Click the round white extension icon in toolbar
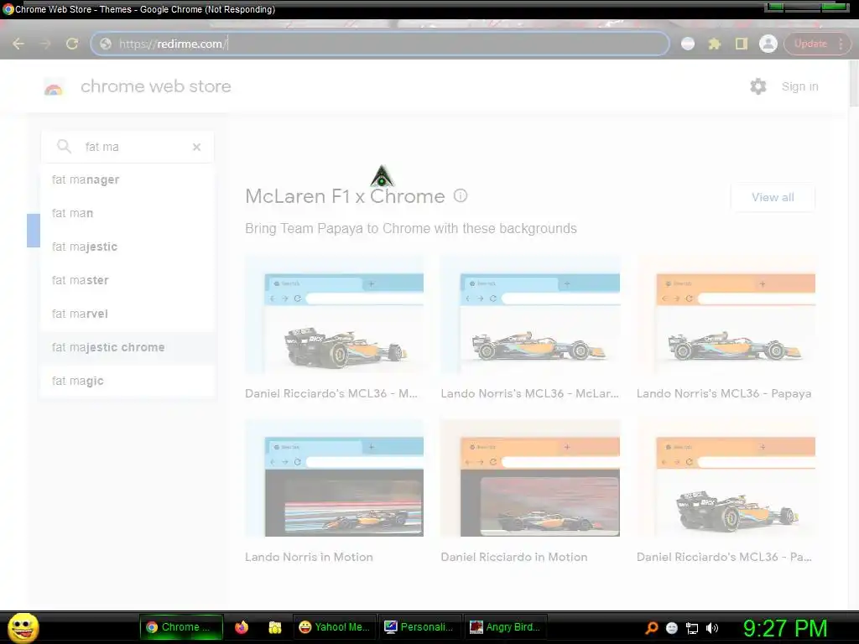The height and width of the screenshot is (644, 859). click(688, 44)
